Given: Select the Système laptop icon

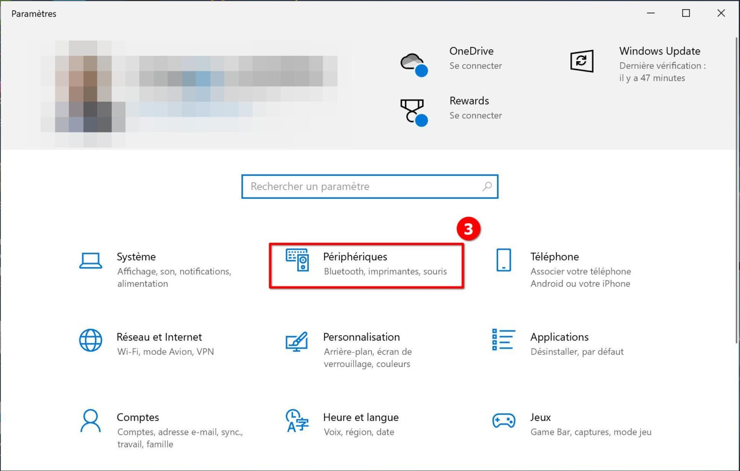Looking at the screenshot, I should pyautogui.click(x=91, y=260).
